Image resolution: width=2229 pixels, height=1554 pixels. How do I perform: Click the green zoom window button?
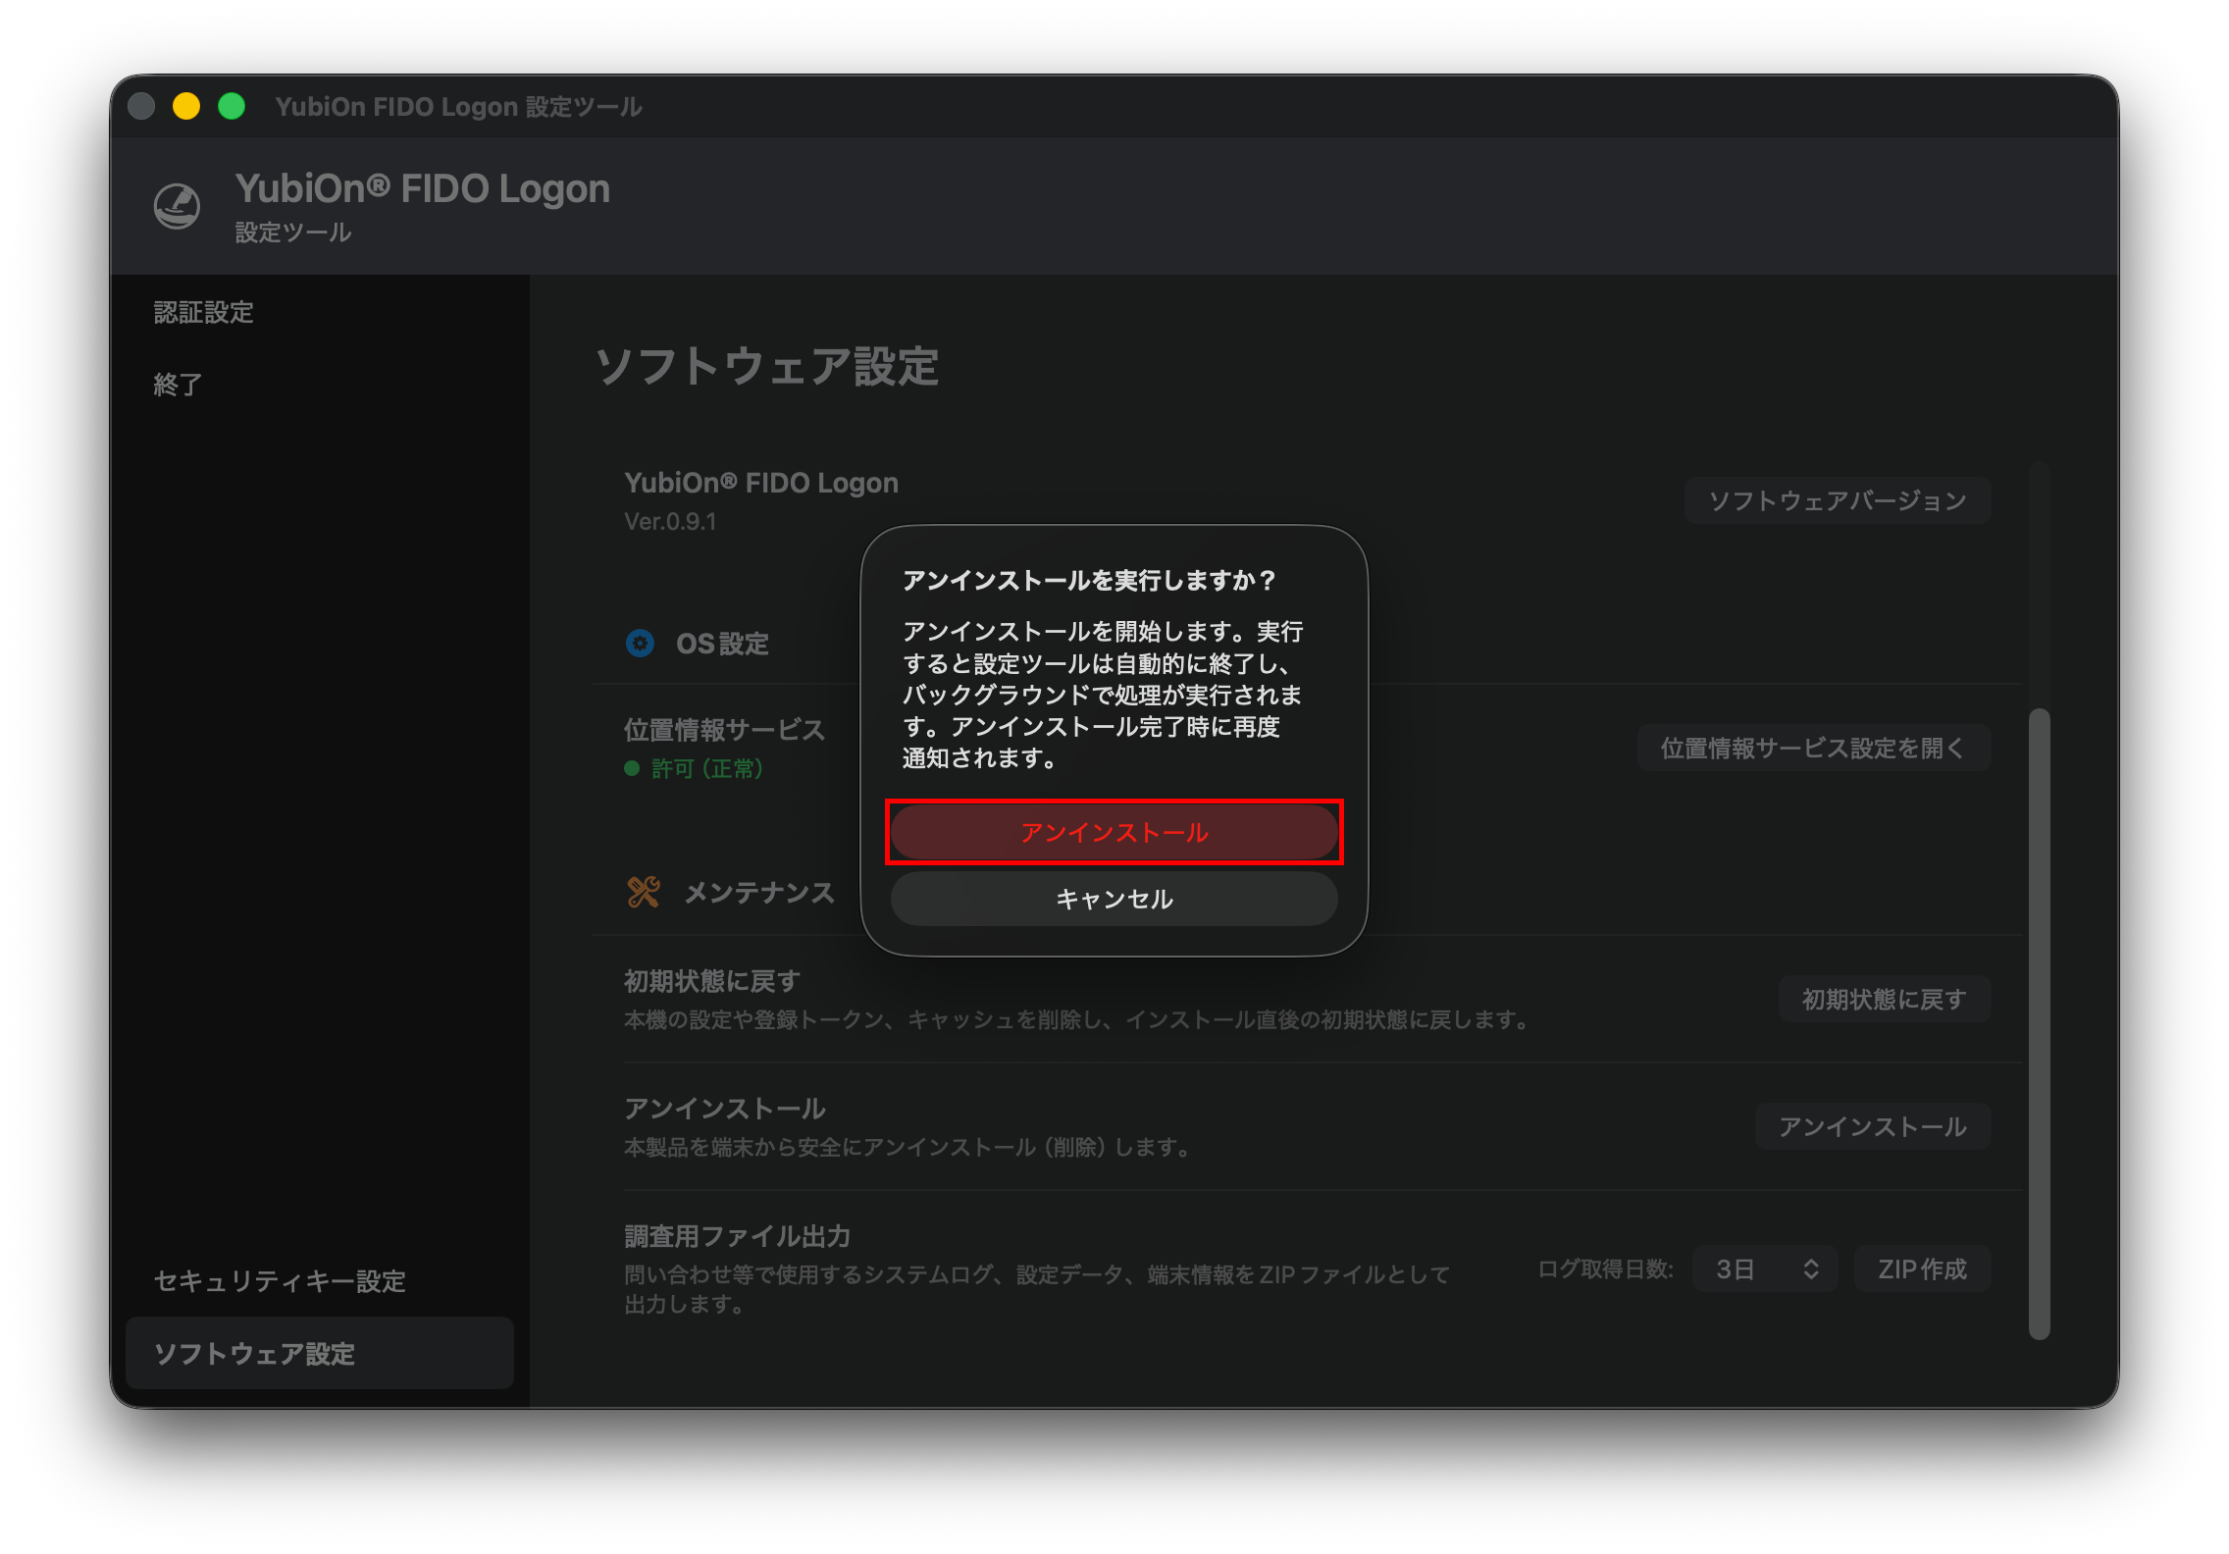point(232,106)
